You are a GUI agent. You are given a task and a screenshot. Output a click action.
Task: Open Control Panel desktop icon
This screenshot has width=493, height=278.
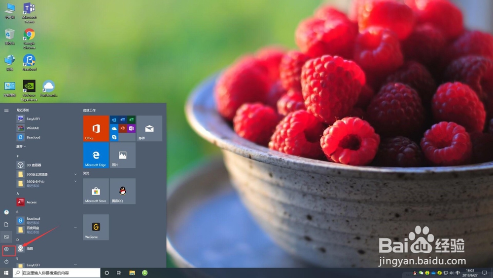coord(10,89)
